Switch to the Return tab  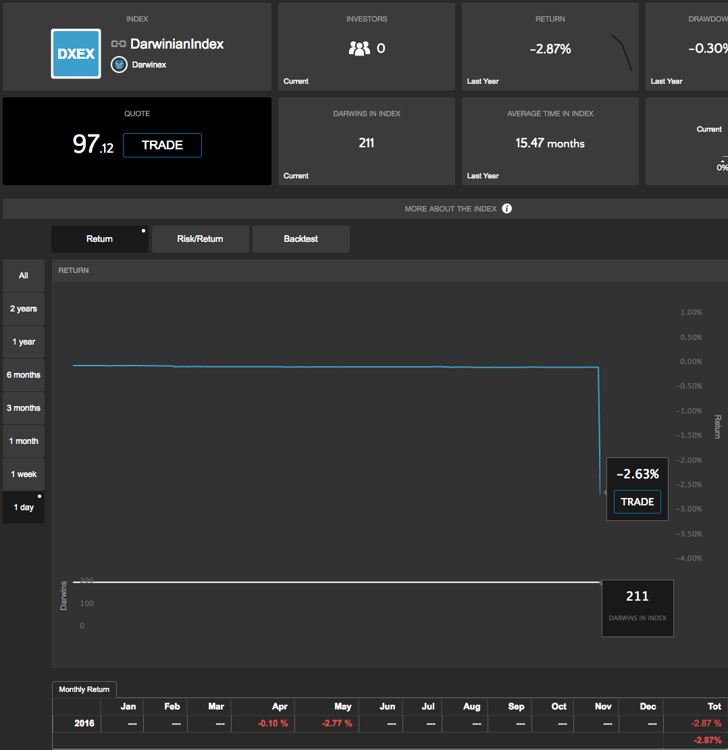[99, 239]
